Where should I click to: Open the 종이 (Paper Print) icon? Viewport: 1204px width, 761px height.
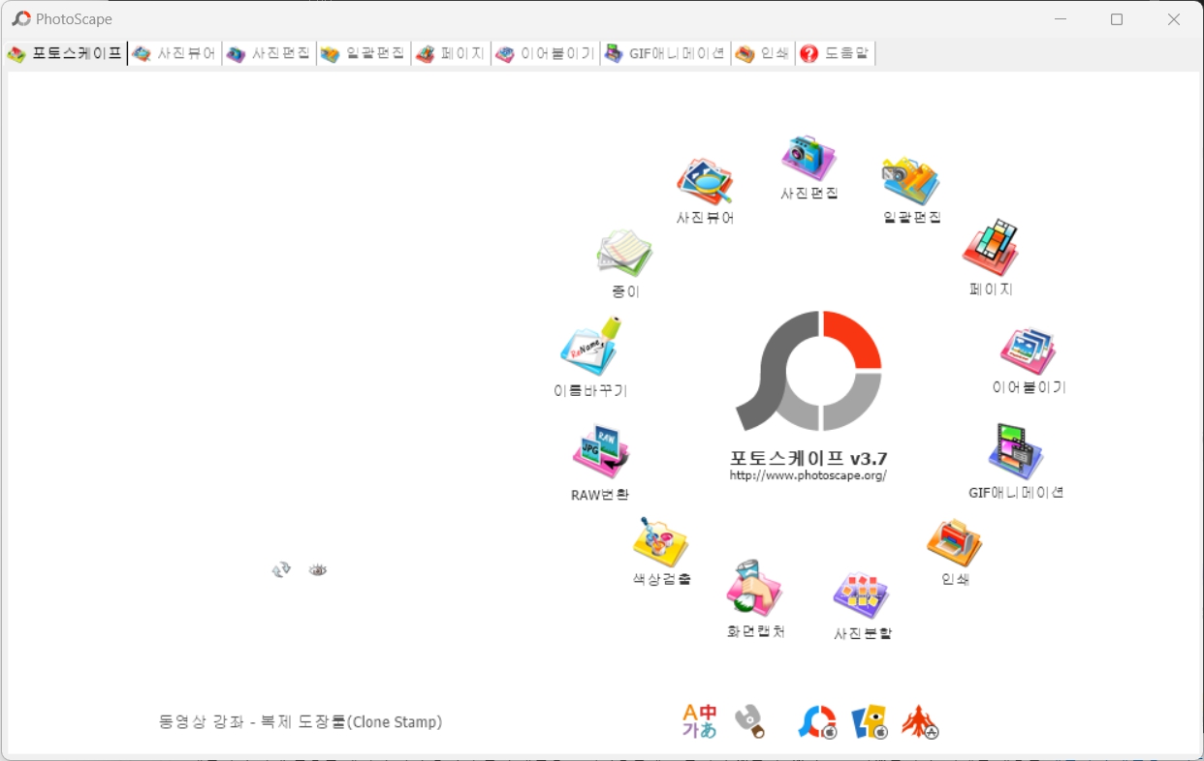point(625,263)
